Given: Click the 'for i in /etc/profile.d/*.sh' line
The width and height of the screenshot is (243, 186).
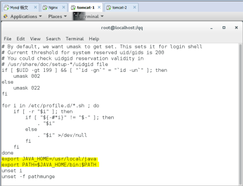Looking at the screenshot, I should coord(51,106).
